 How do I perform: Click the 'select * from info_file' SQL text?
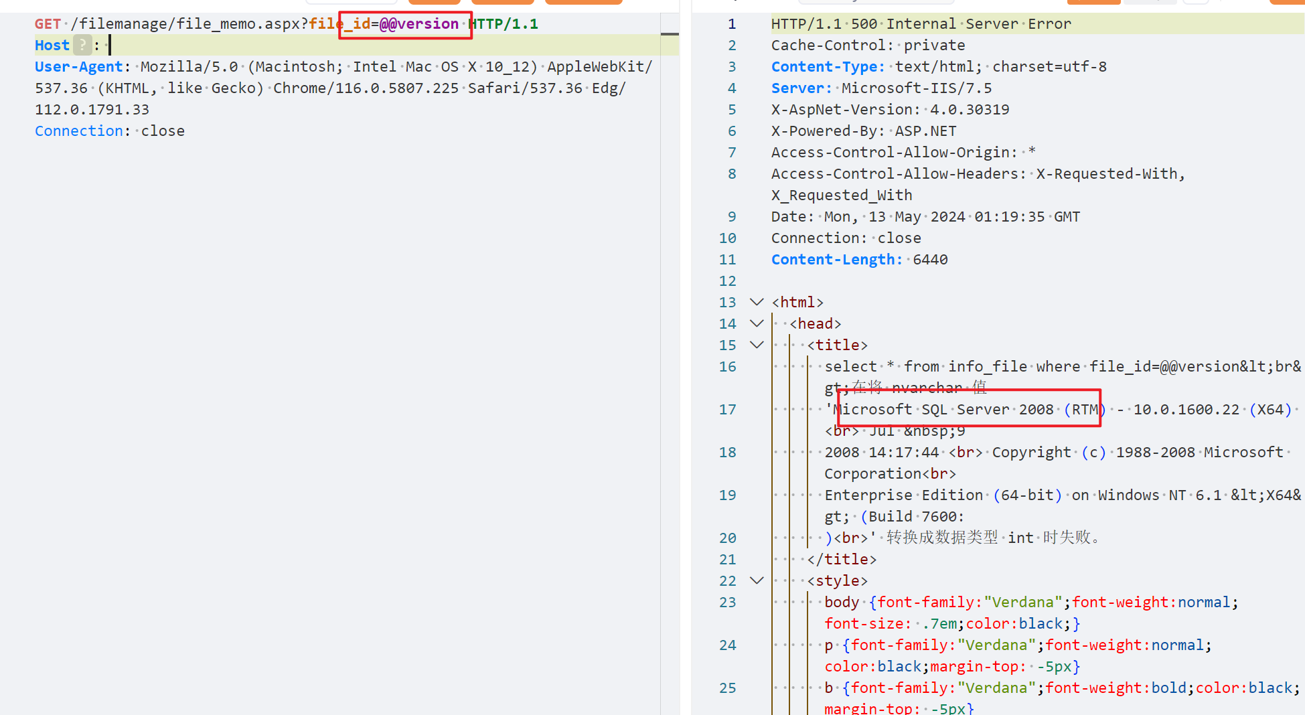(x=926, y=367)
